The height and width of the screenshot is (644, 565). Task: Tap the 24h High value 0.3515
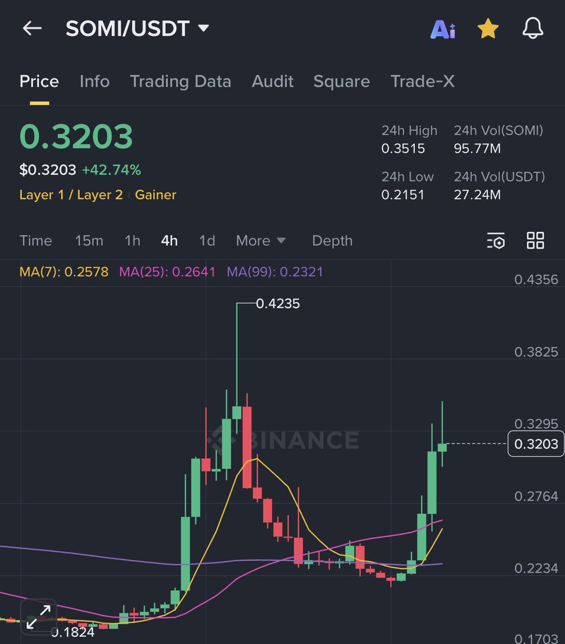click(x=403, y=149)
